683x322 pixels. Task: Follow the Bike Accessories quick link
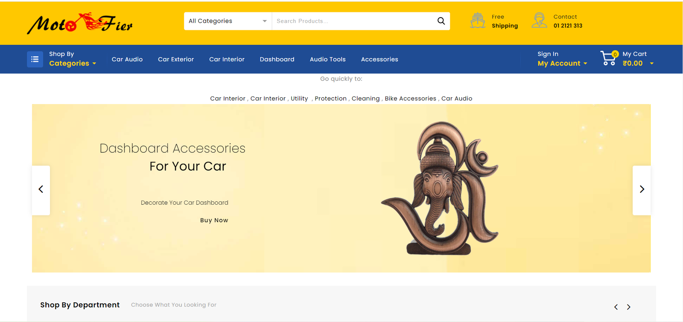pyautogui.click(x=410, y=99)
